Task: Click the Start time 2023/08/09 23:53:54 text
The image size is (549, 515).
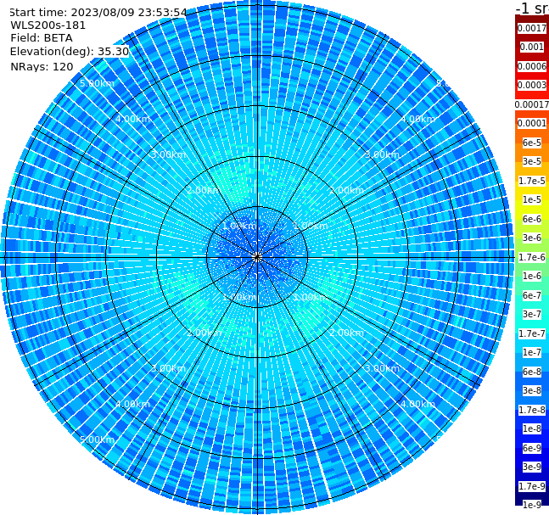Action: pos(98,12)
